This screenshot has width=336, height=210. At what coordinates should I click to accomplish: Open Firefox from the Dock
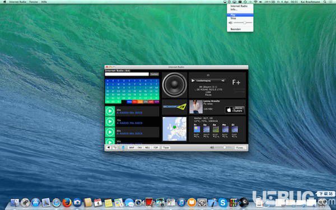pyautogui.click(x=67, y=202)
